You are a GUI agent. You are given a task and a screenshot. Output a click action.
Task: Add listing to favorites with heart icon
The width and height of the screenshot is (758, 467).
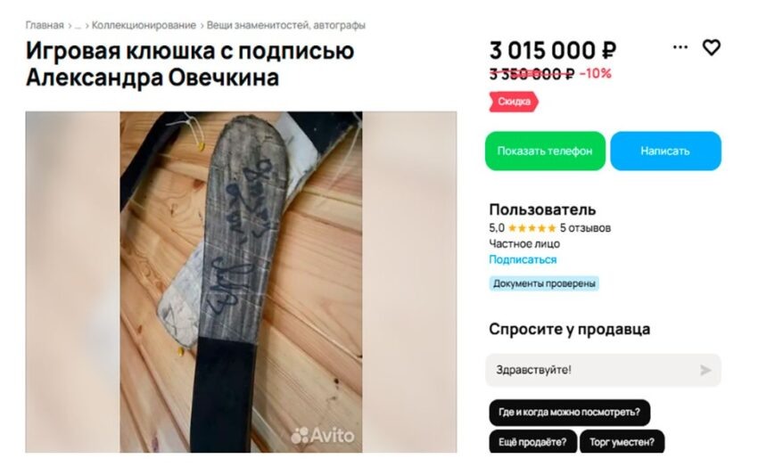point(711,47)
